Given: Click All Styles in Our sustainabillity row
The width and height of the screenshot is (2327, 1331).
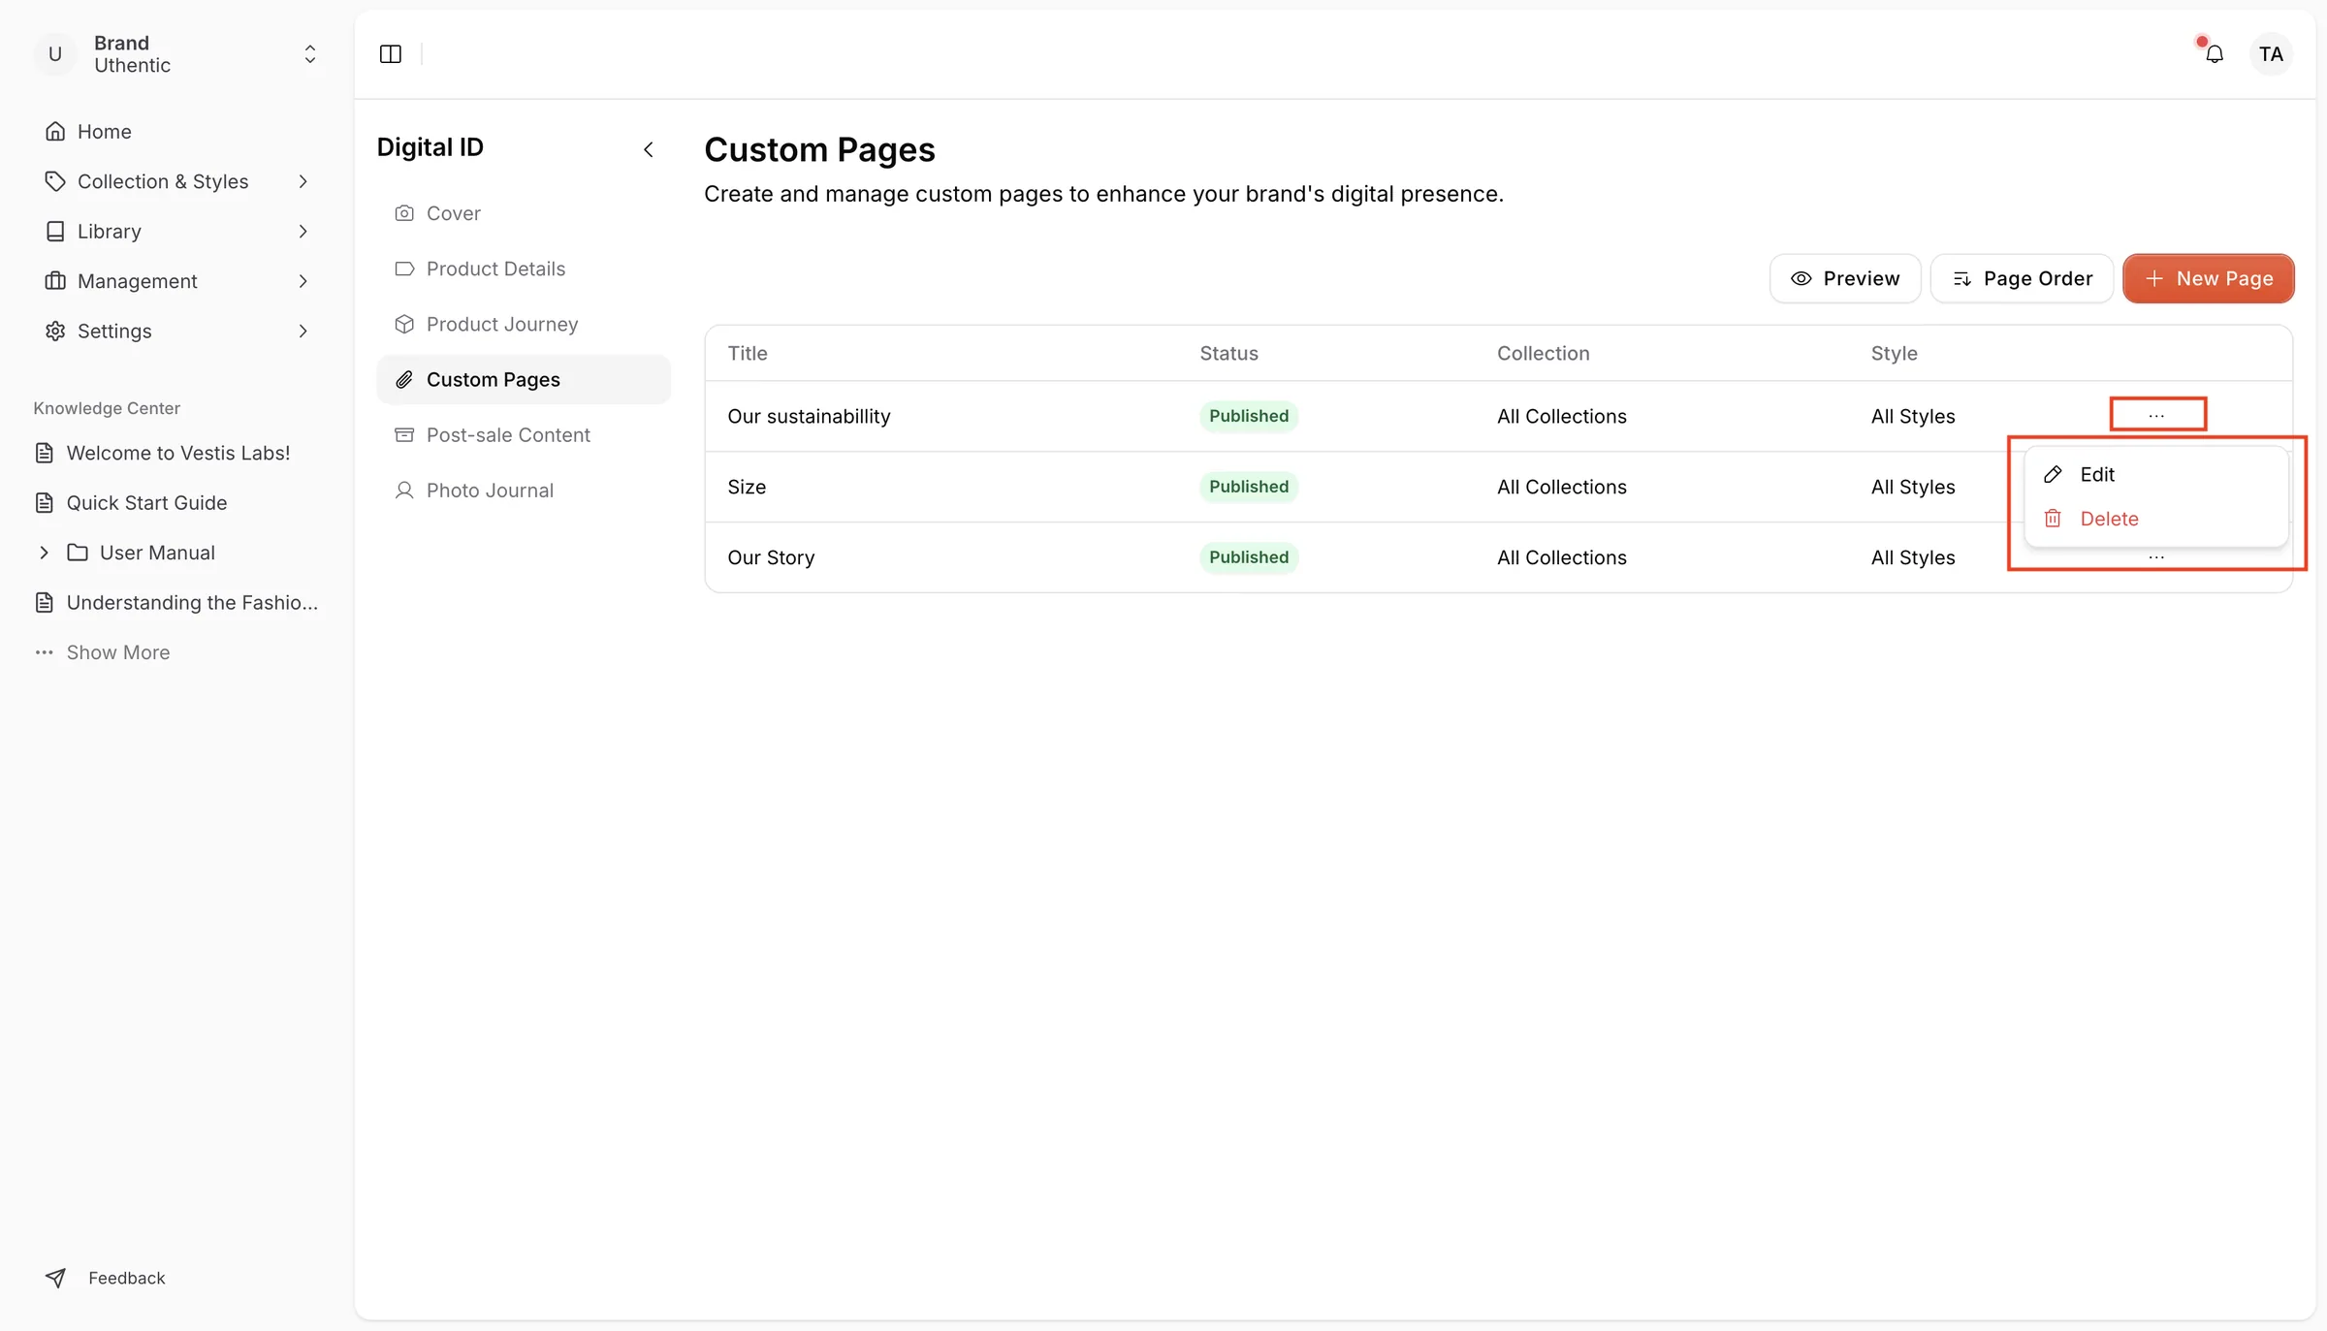Looking at the screenshot, I should 1912,416.
